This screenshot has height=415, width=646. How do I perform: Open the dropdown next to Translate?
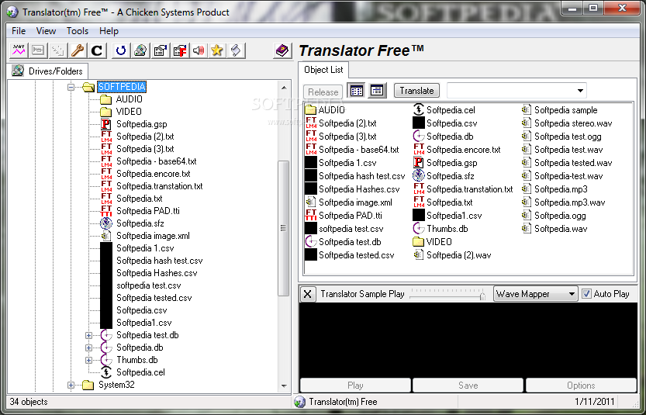(x=580, y=91)
